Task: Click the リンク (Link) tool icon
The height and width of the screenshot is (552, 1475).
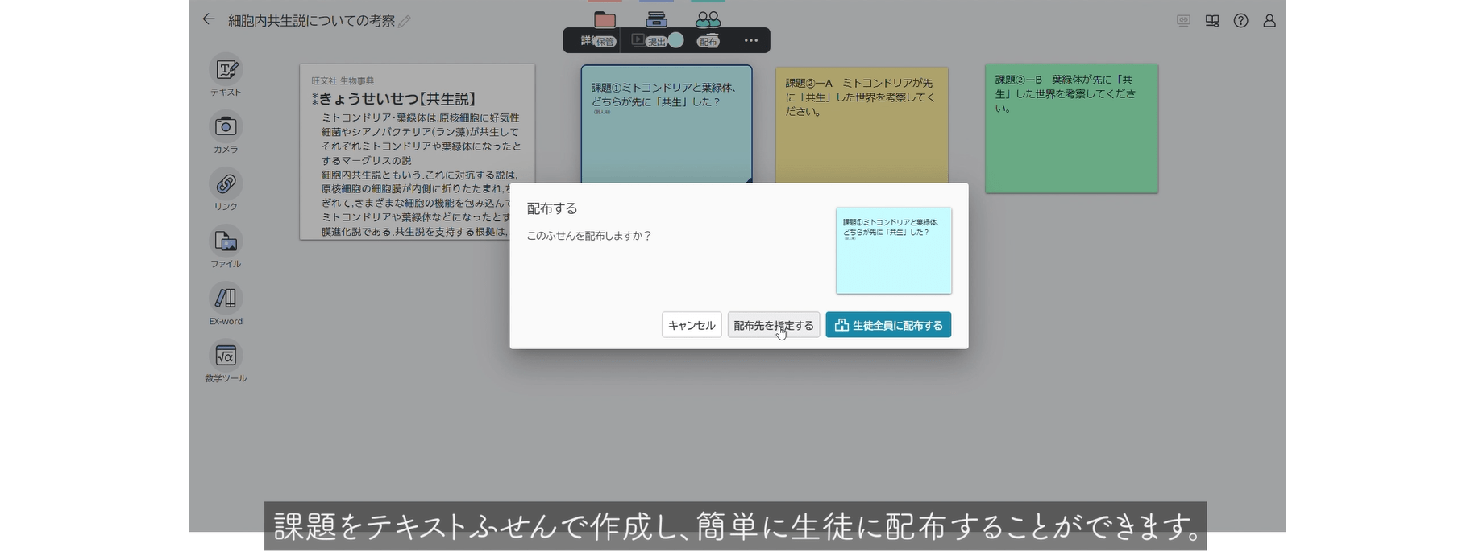Action: click(x=226, y=184)
